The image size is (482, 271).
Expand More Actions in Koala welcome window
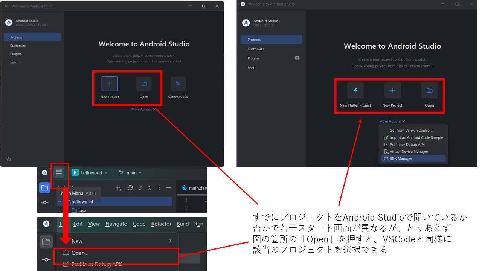pyautogui.click(x=143, y=109)
